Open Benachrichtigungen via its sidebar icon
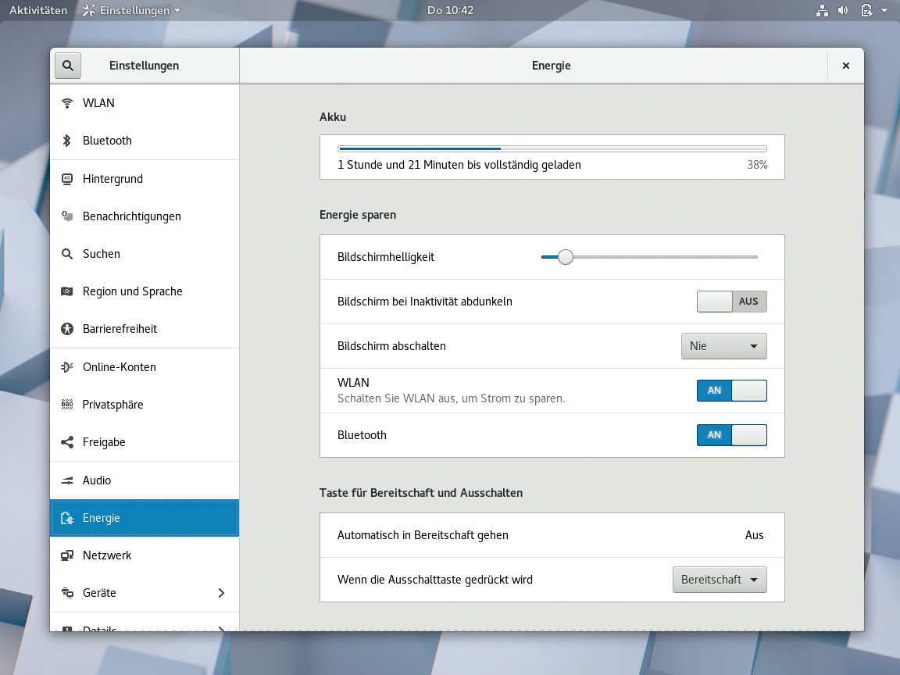The image size is (900, 675). point(67,216)
